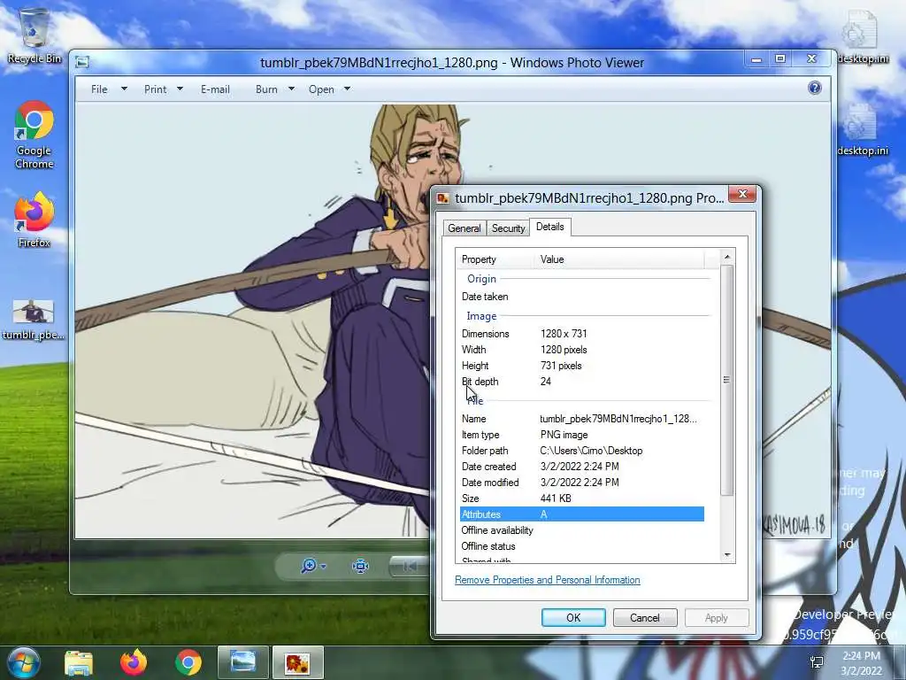Viewport: 906px width, 680px height.
Task: Click the Cancel button in Properties
Action: (645, 617)
